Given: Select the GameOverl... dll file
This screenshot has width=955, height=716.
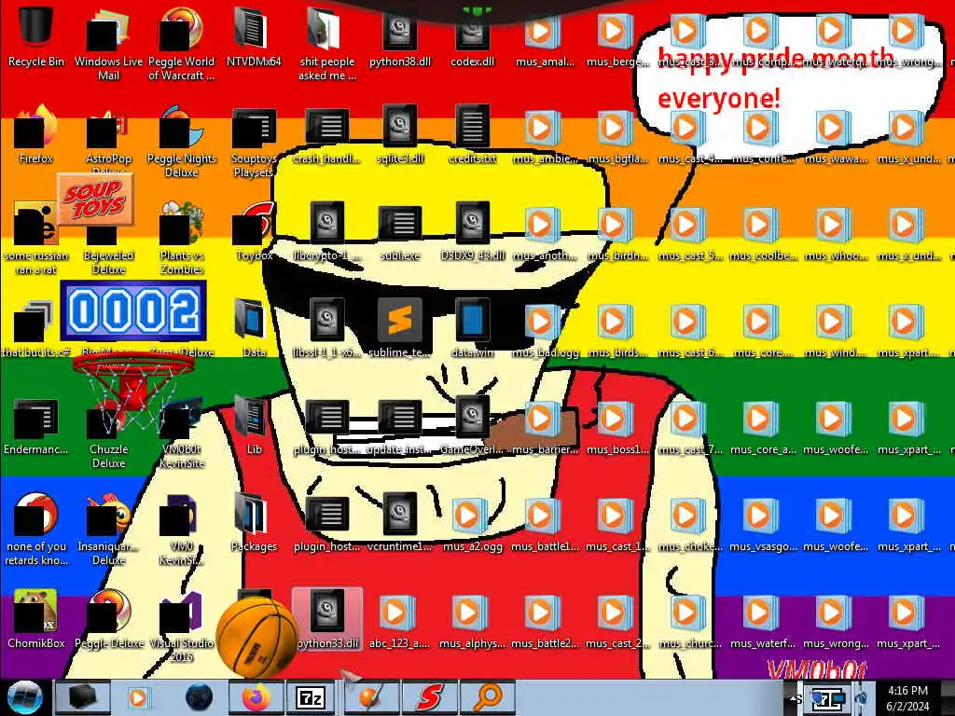Looking at the screenshot, I should click(473, 425).
